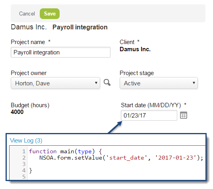This screenshot has height=189, width=213.
Task: Expand the Project stage dropdown set to Active
Action: coord(159,83)
